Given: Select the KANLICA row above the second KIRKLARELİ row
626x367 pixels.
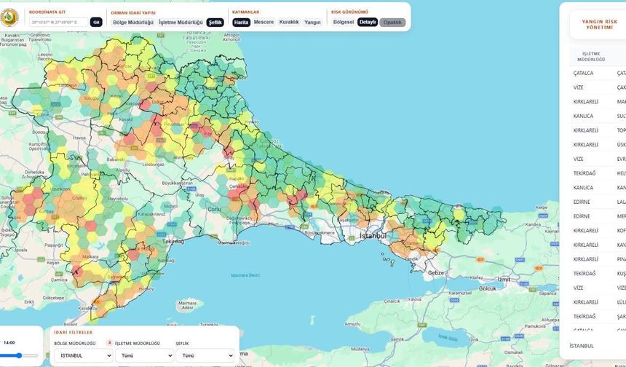Looking at the screenshot, I should pos(598,117).
